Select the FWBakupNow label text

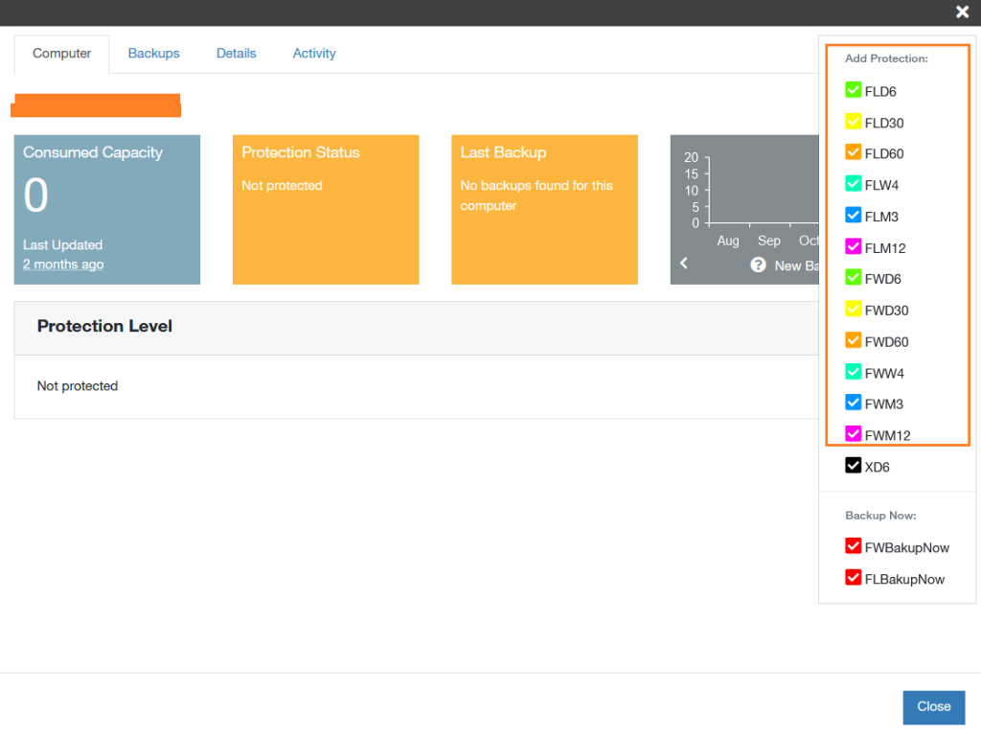coord(907,548)
